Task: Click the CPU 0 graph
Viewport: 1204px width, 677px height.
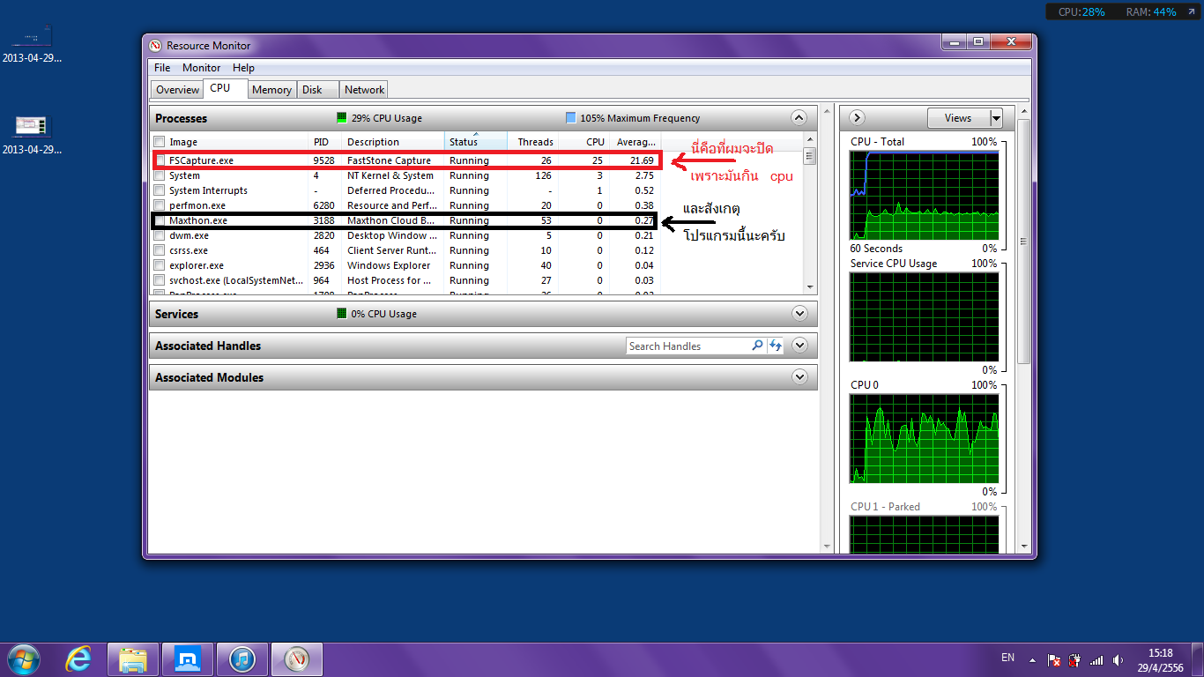Action: [x=924, y=438]
